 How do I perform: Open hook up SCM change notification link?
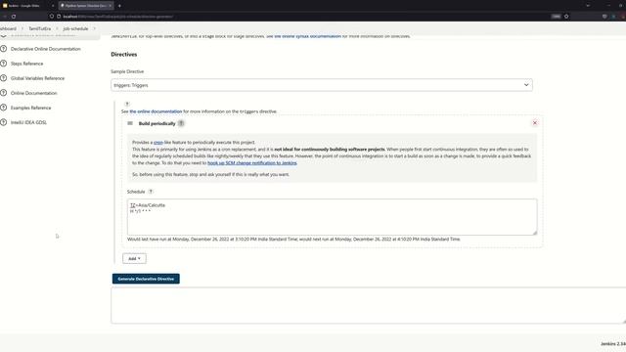252,163
